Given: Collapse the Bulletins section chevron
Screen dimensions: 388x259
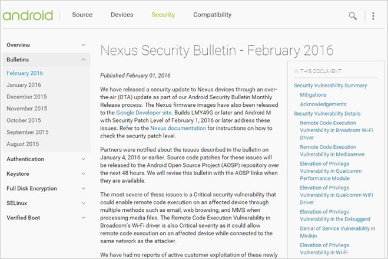Looking at the screenshot, I should pos(84,60).
